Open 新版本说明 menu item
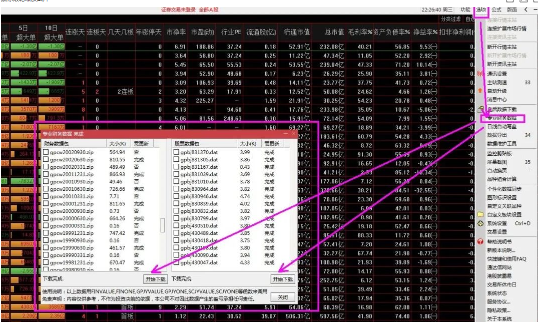The image size is (538, 322). point(501,250)
